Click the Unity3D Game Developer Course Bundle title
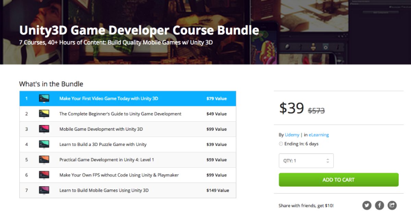411x215 pixels. click(139, 30)
